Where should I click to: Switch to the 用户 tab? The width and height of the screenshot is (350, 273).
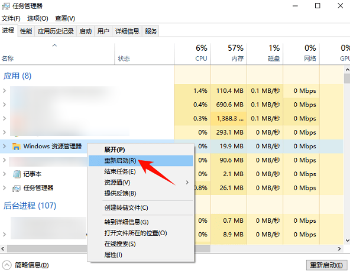click(103, 31)
